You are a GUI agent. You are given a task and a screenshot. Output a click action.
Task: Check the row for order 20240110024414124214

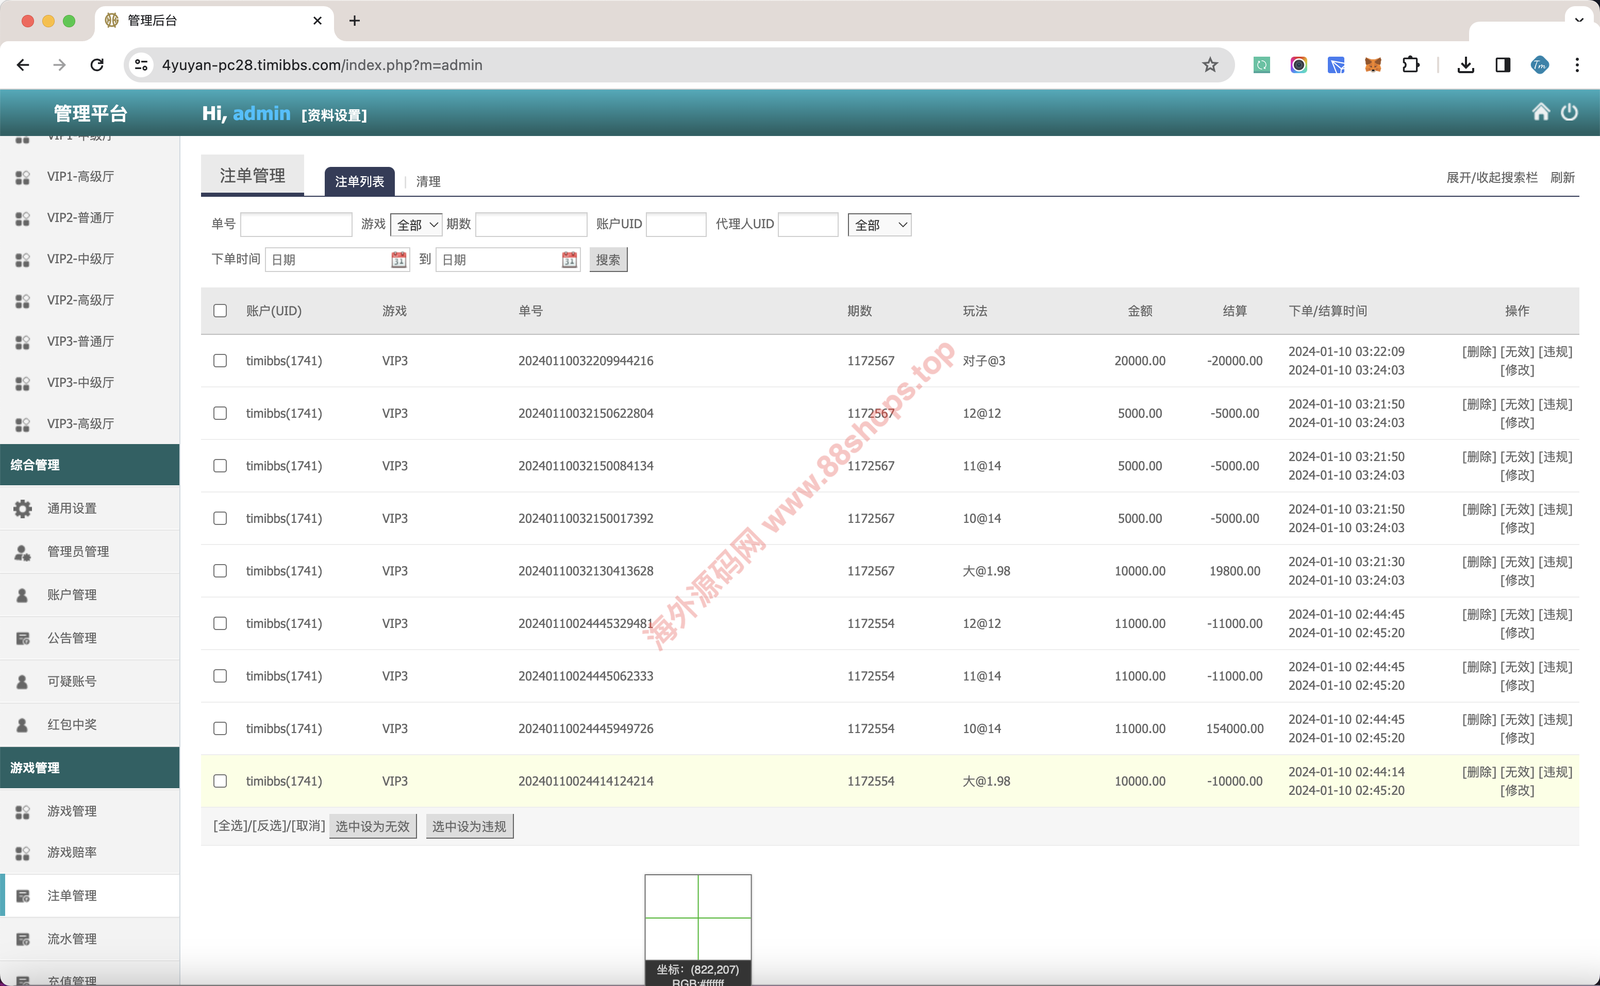[220, 780]
